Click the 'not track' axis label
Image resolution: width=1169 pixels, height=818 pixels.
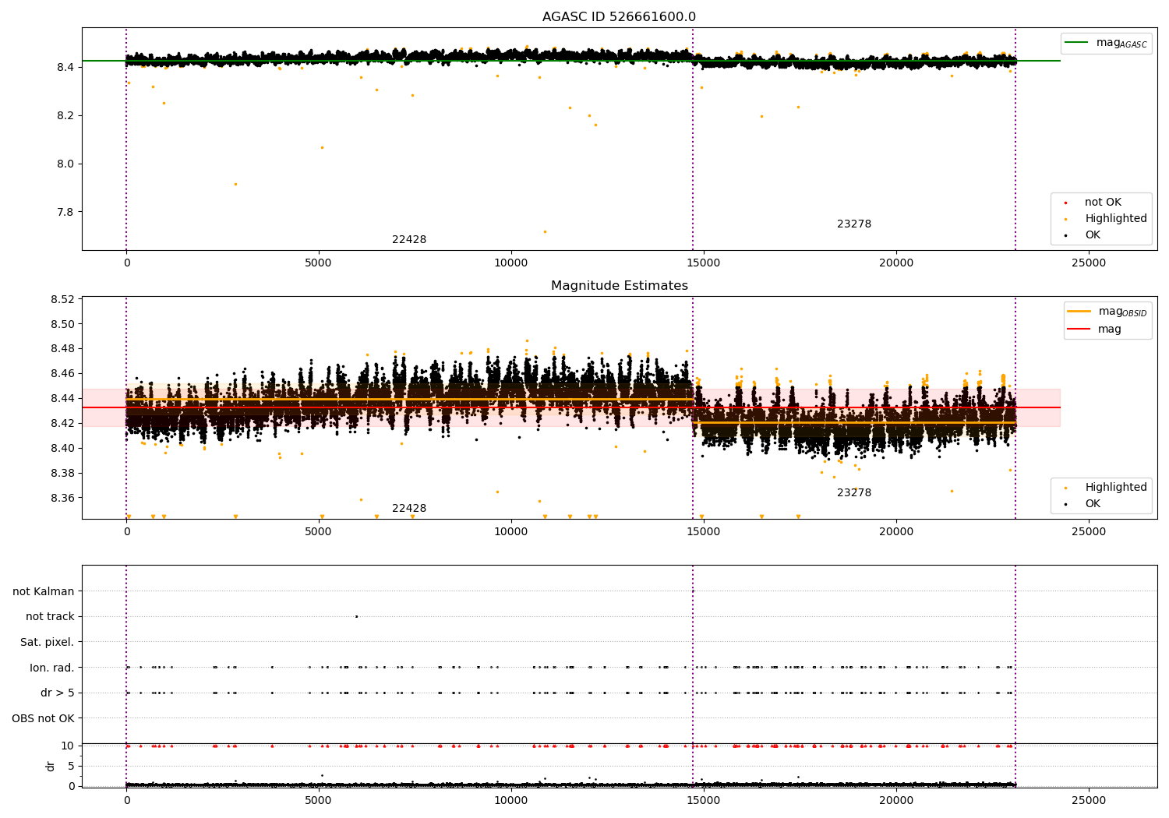click(50, 617)
